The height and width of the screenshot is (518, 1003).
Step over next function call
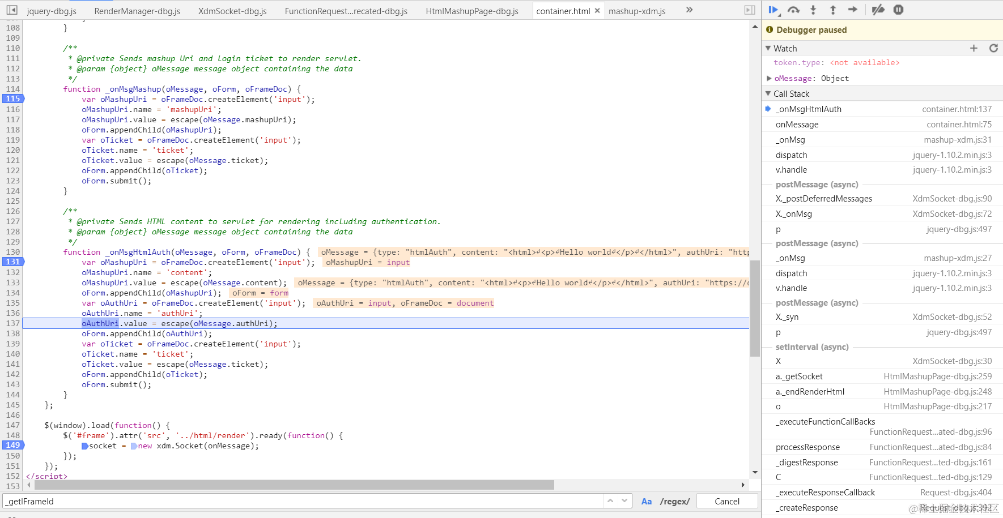[x=793, y=10]
